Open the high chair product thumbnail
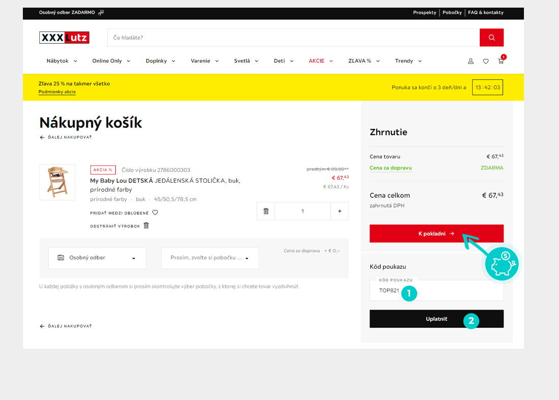 [57, 182]
